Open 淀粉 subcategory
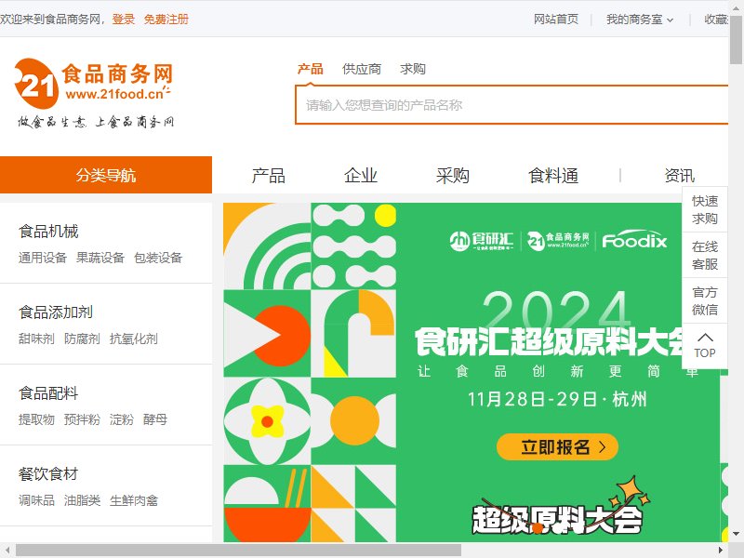The width and height of the screenshot is (744, 558). [x=122, y=419]
